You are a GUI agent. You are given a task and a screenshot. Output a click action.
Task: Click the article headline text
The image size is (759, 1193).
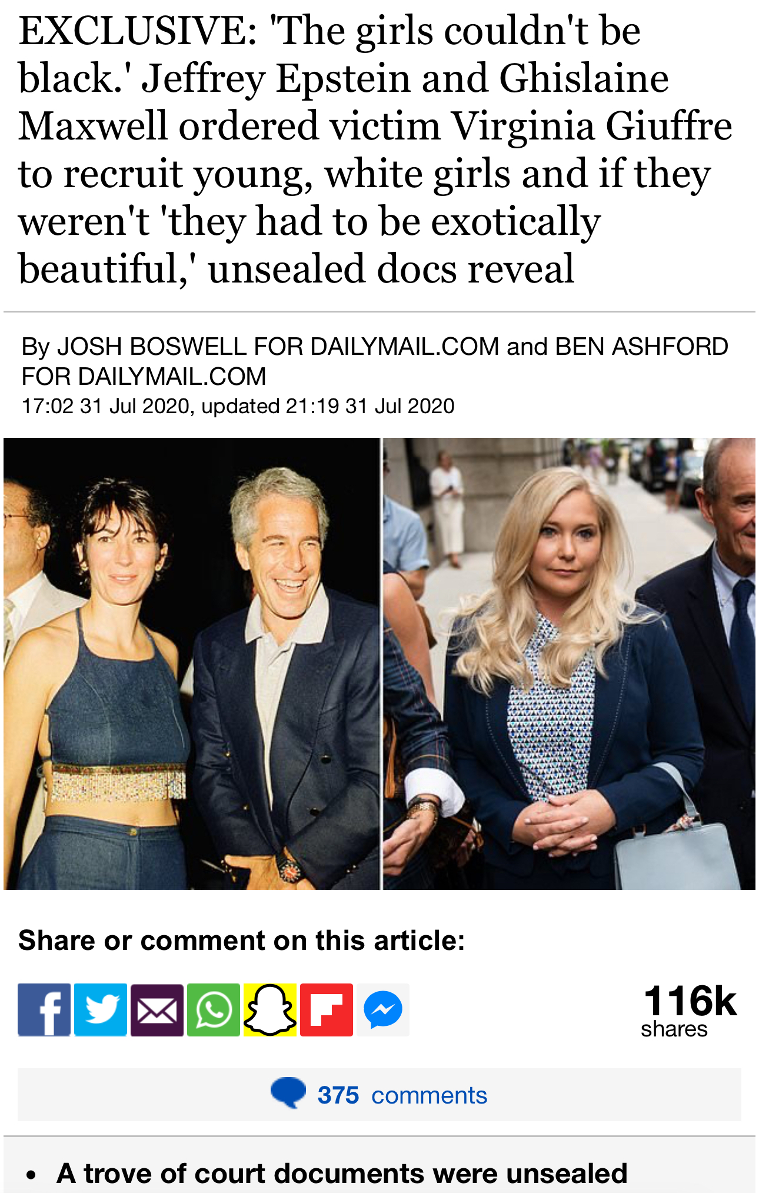coord(375,149)
